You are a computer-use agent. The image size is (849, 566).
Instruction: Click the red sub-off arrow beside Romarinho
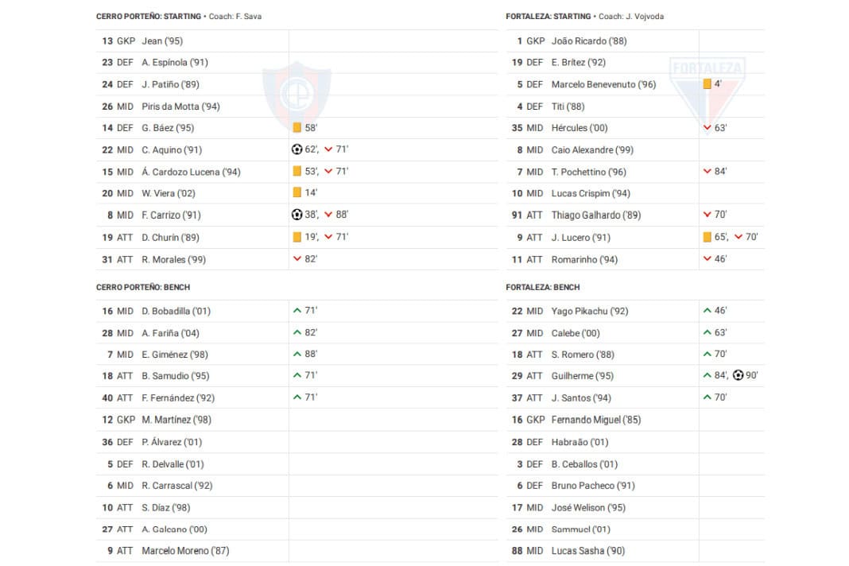[x=707, y=259]
